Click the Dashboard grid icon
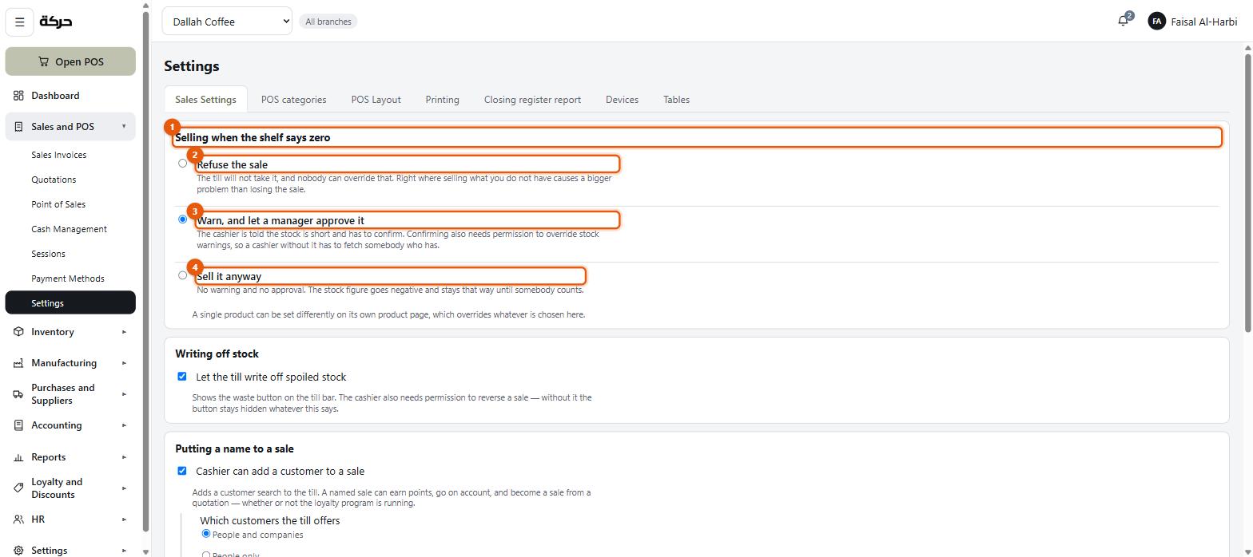The width and height of the screenshot is (1253, 557). coord(18,96)
